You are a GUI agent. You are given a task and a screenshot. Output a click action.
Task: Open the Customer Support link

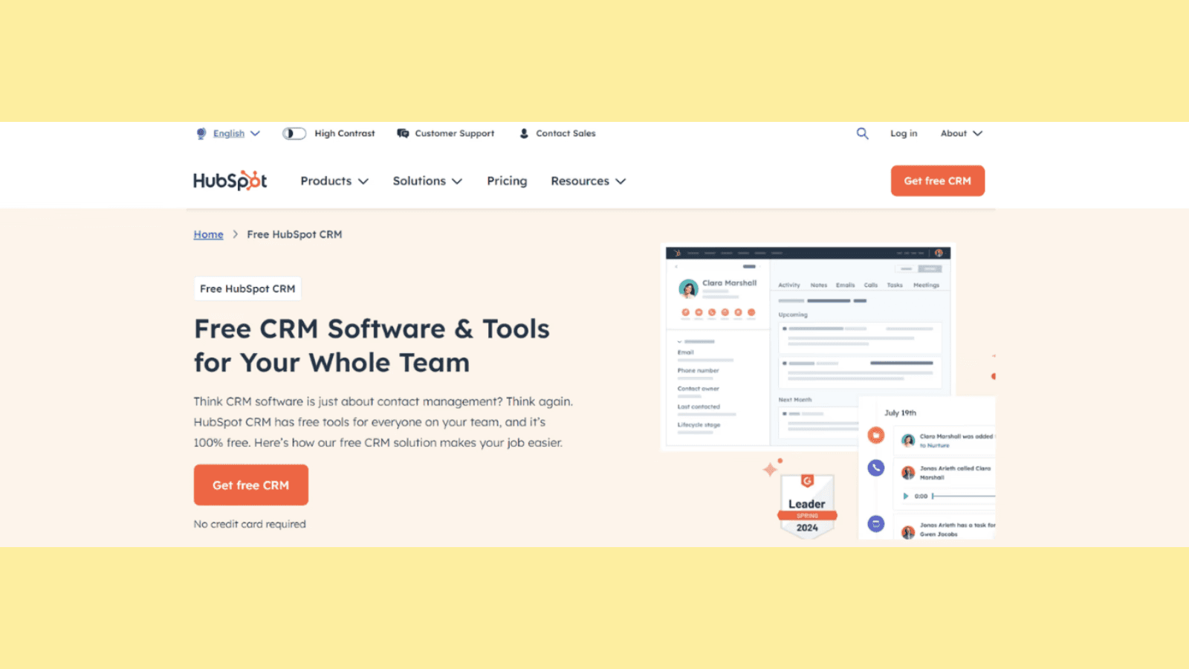click(454, 134)
